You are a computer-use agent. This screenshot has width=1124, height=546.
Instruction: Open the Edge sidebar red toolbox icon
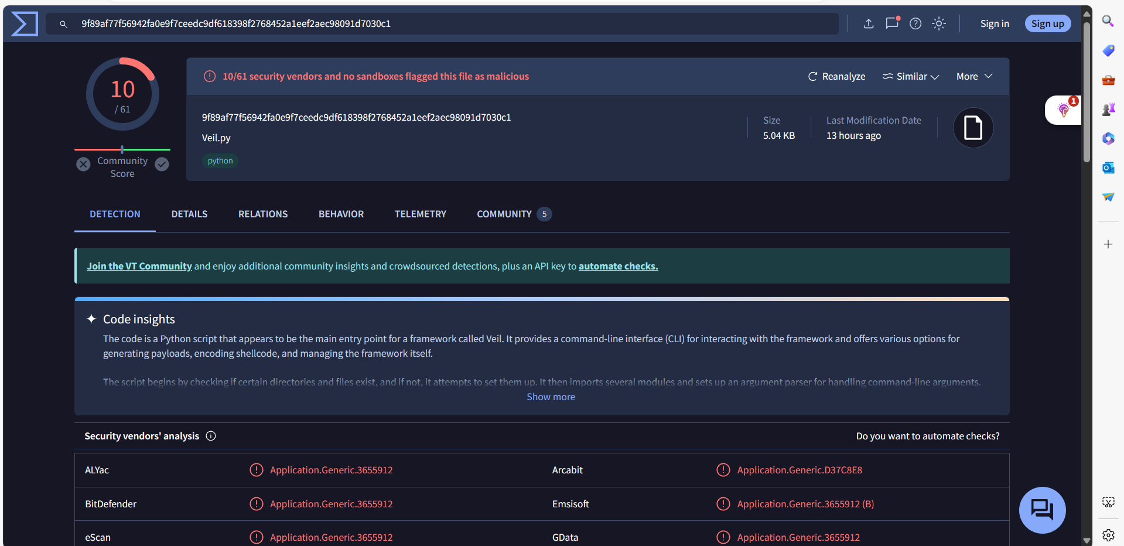1108,80
